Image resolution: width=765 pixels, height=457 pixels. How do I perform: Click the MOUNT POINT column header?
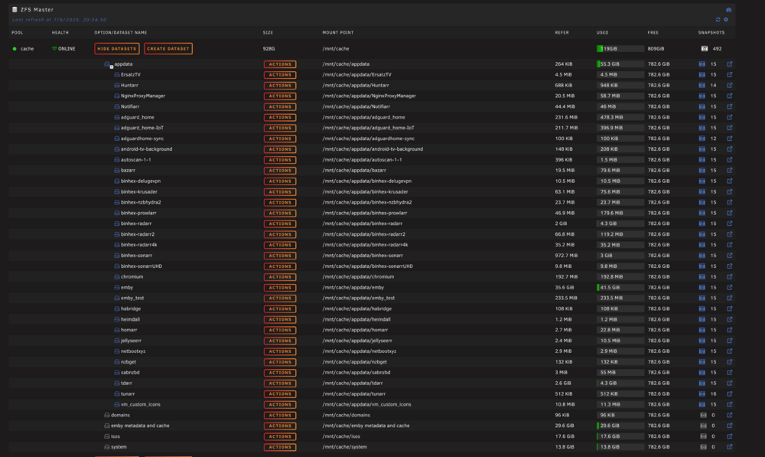[x=337, y=33]
